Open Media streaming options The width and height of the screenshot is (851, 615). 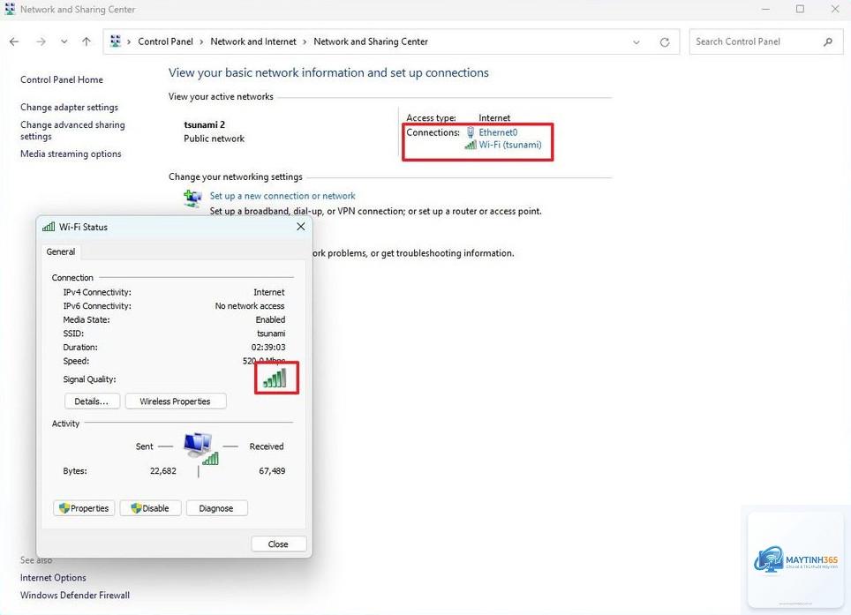(x=71, y=154)
